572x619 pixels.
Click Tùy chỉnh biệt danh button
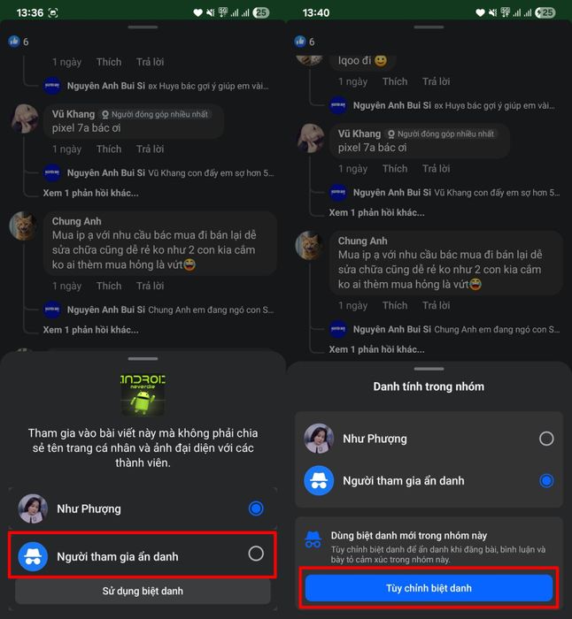coord(429,588)
